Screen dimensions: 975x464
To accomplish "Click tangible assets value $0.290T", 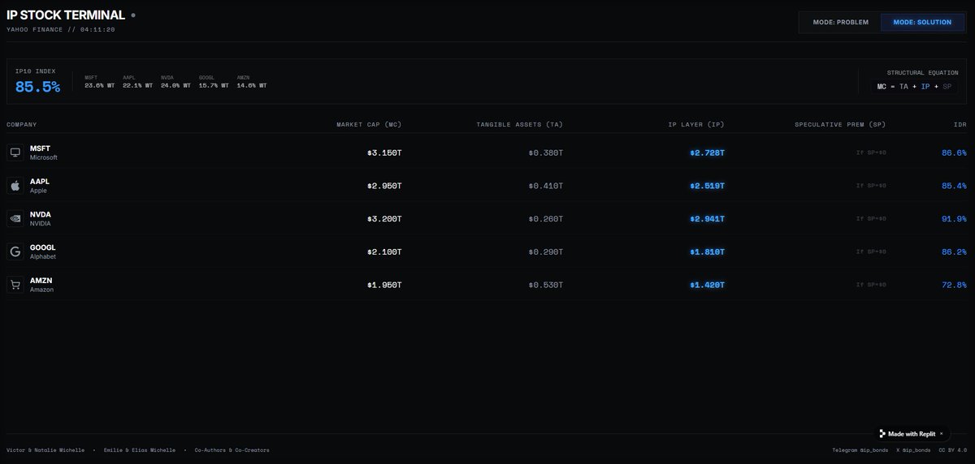I will point(546,251).
